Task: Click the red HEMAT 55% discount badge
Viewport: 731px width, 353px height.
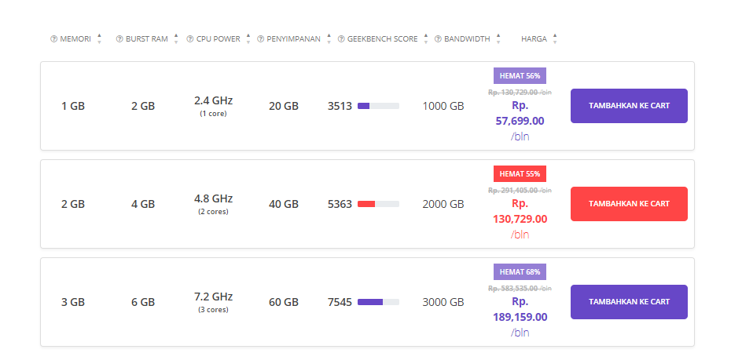Action: pyautogui.click(x=520, y=174)
